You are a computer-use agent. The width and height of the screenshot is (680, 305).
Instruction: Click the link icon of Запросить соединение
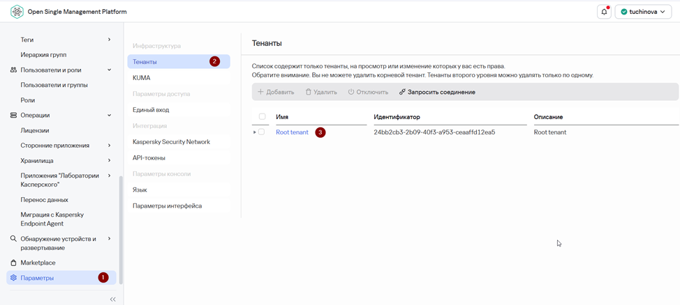(402, 92)
